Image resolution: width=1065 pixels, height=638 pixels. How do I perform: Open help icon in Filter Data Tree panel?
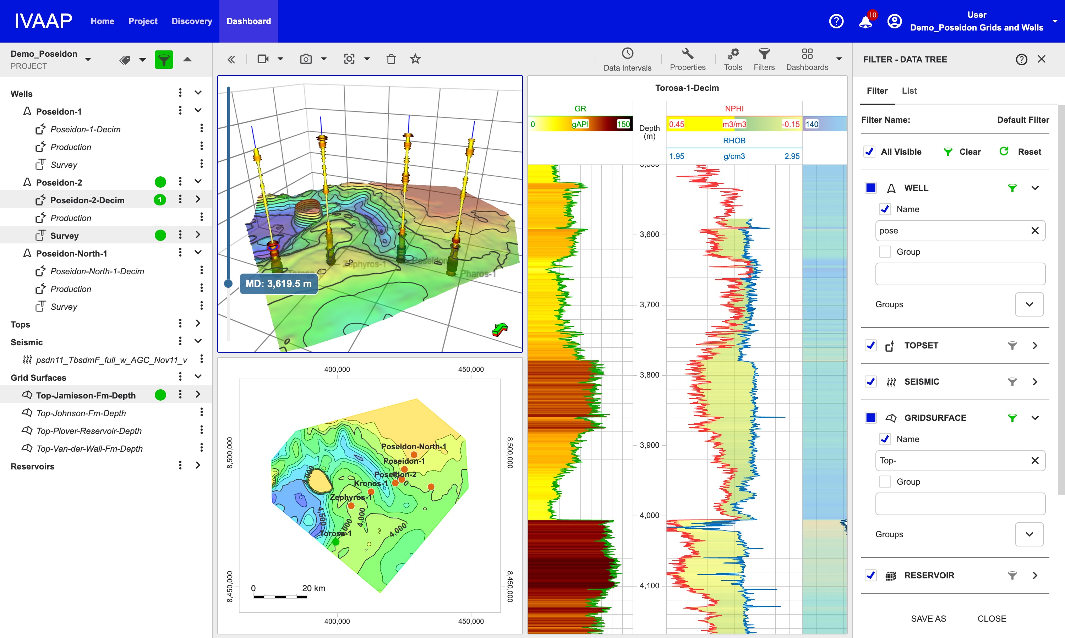(1022, 59)
